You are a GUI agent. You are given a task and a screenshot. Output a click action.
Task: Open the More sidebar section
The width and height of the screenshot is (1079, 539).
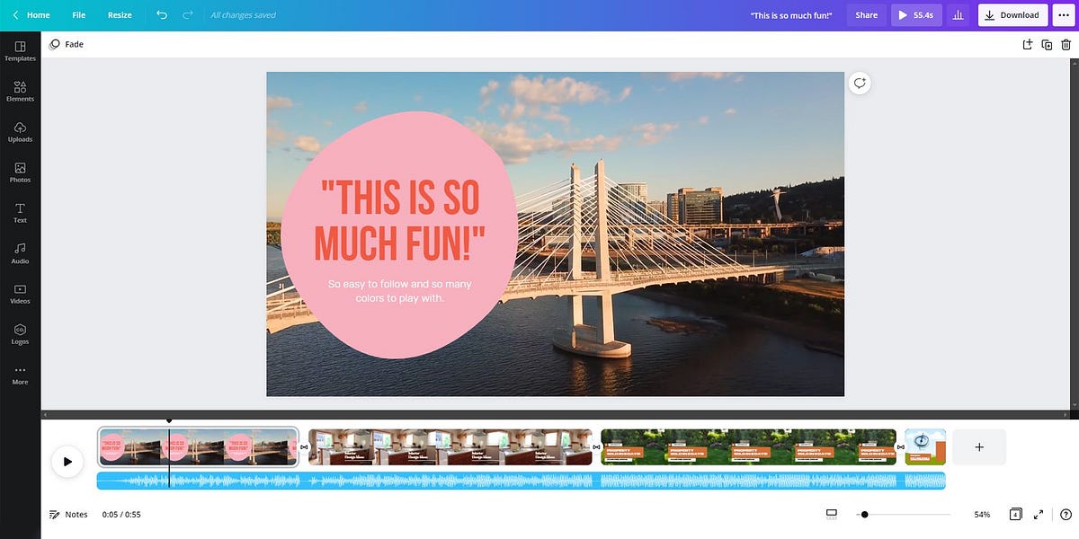pos(19,375)
